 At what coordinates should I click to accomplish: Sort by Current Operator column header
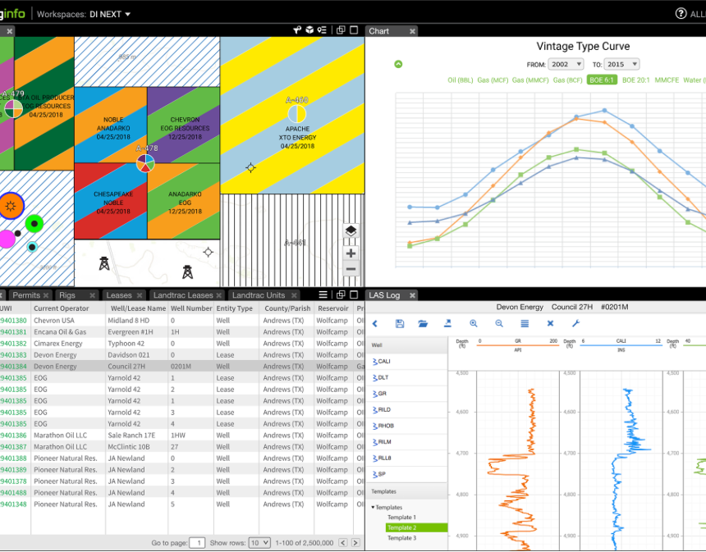[x=62, y=308]
